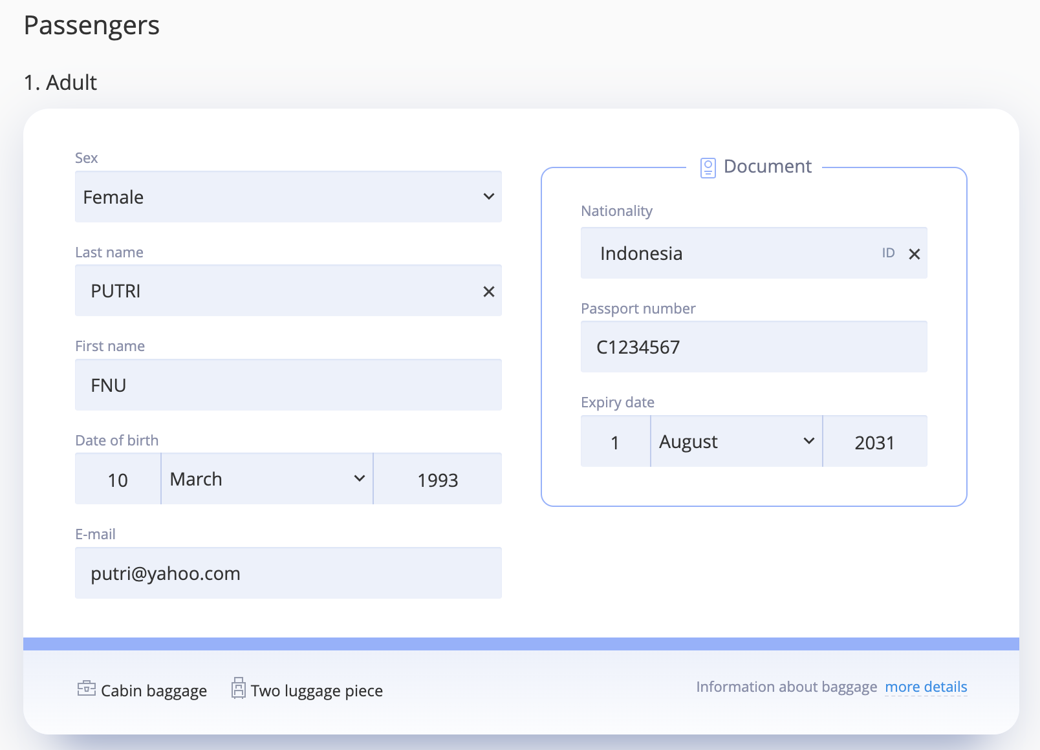The image size is (1040, 750).
Task: Open the Sex dropdown showing Female
Action: [288, 197]
